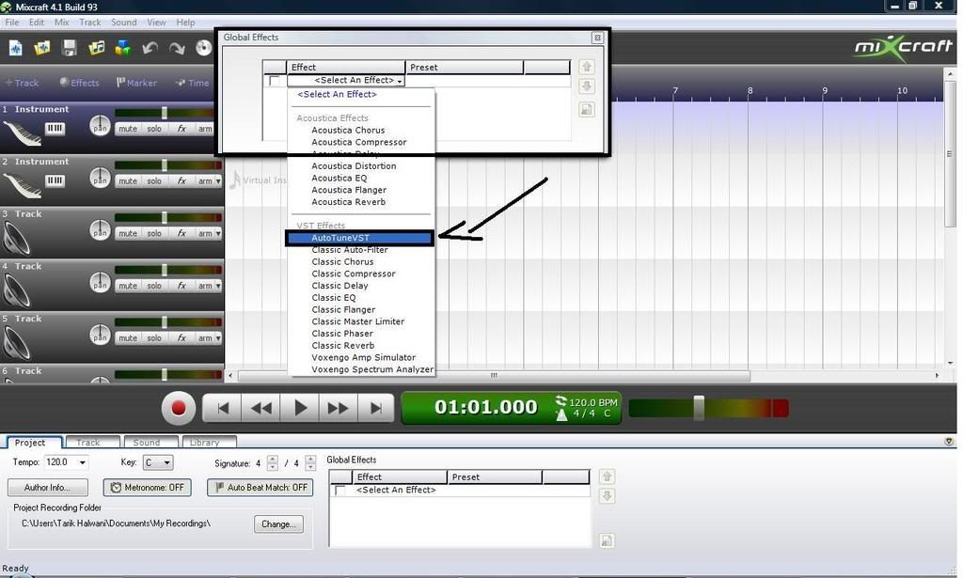The height and width of the screenshot is (578, 963).
Task: Click the Record button
Action: pyautogui.click(x=178, y=408)
